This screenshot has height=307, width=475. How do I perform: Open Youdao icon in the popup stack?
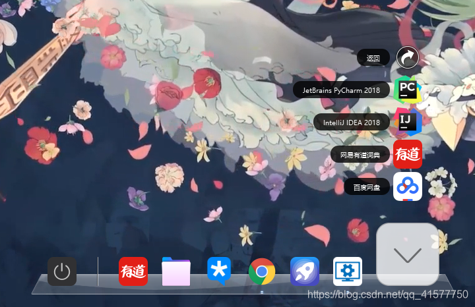pos(408,154)
